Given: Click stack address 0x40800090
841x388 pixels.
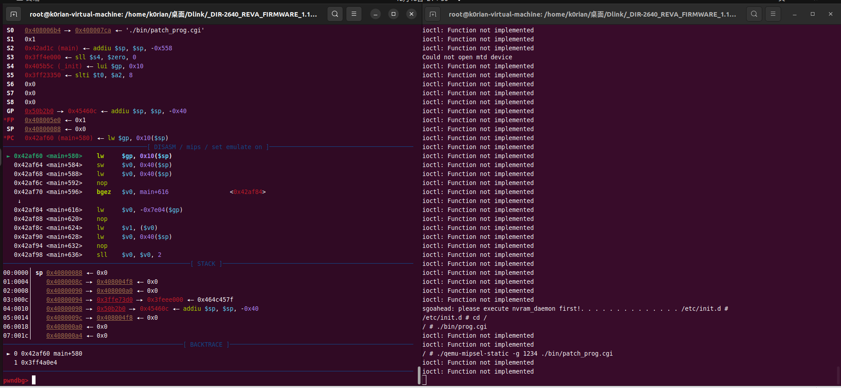Looking at the screenshot, I should point(64,291).
